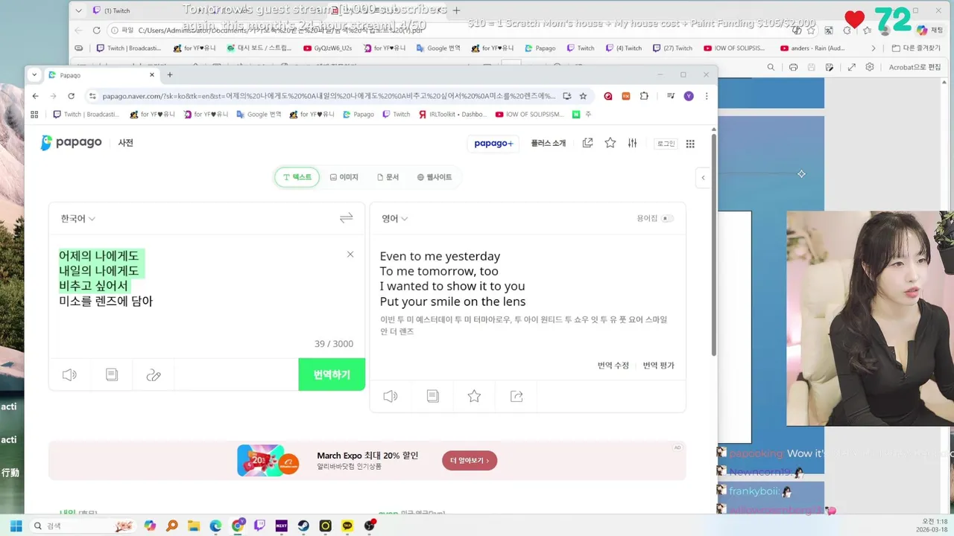This screenshot has width=954, height=536.
Task: Open settings gear in Edge PDF toolbar
Action: [x=869, y=67]
